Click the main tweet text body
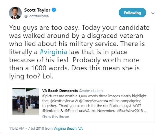The height and width of the screenshot is (134, 161). point(79,52)
